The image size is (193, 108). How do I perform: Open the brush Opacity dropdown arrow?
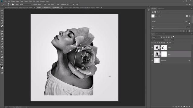click(42, 4)
